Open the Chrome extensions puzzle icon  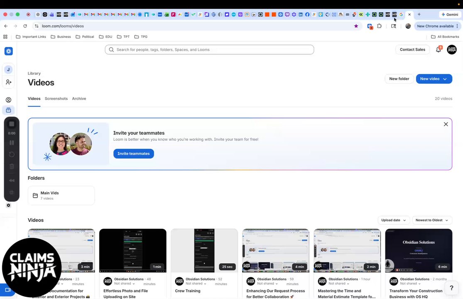[380, 26]
